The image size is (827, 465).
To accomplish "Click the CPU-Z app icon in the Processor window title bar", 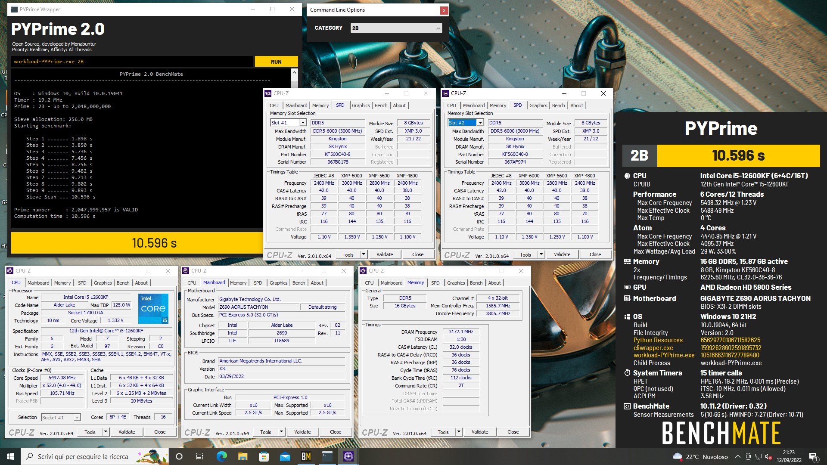I will [10, 271].
